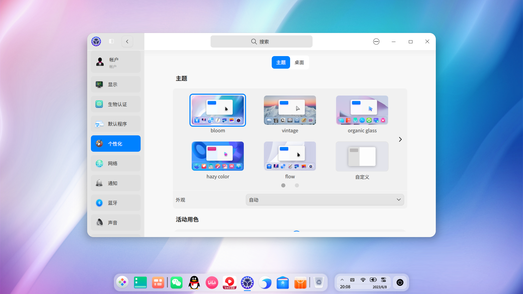Image resolution: width=523 pixels, height=294 pixels.
Task: Open Biometric authentication settings
Action: 116,104
